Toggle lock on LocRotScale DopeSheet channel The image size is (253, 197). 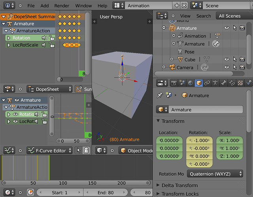tap(52, 45)
